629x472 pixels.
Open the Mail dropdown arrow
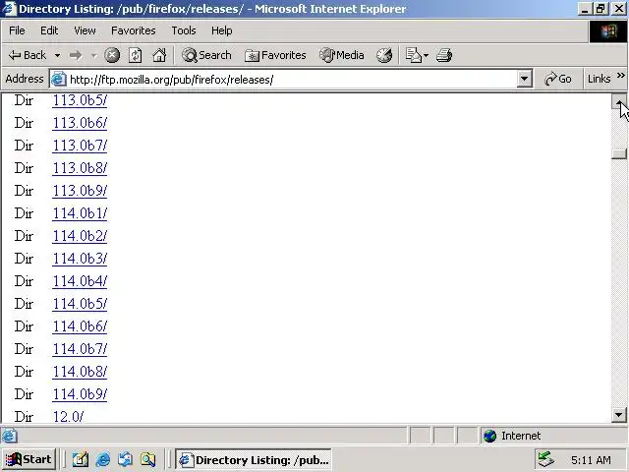(x=426, y=55)
